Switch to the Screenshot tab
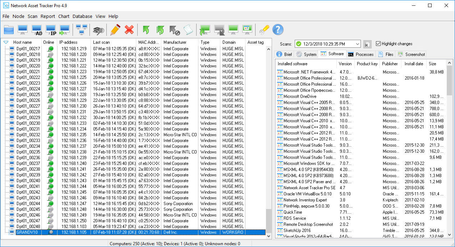Screen dimensions: 455x247 coord(411,54)
